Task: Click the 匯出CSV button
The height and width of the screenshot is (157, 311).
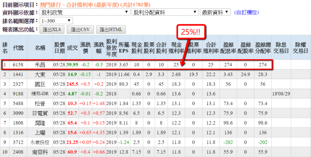Action: pyautogui.click(x=80, y=30)
